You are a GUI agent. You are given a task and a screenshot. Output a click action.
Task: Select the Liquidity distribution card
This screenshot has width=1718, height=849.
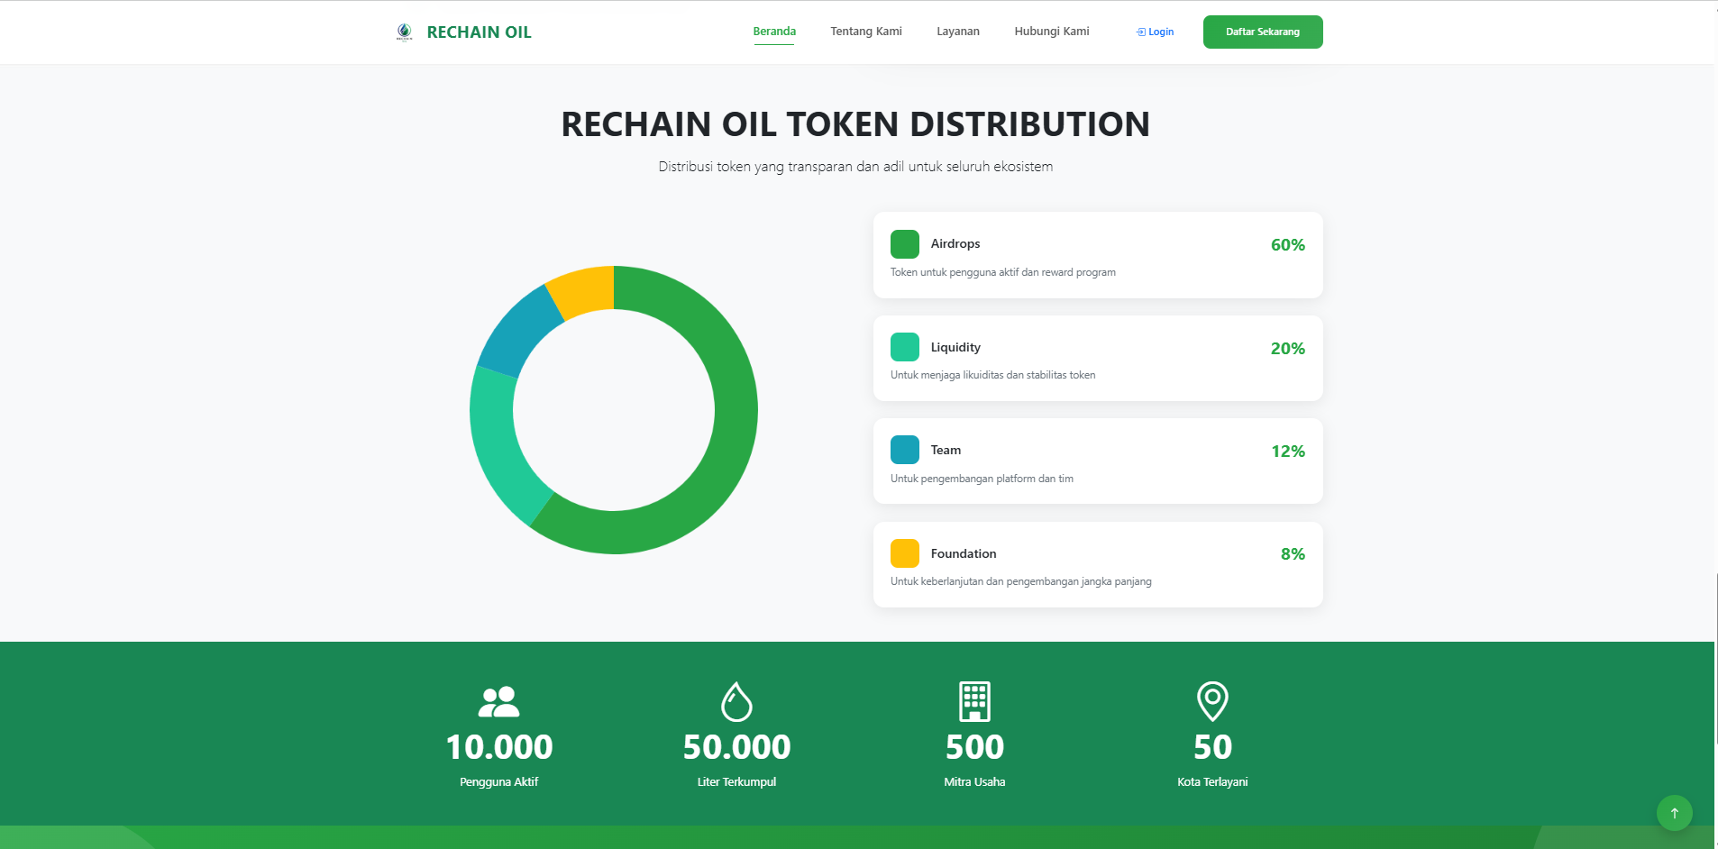pyautogui.click(x=1098, y=358)
